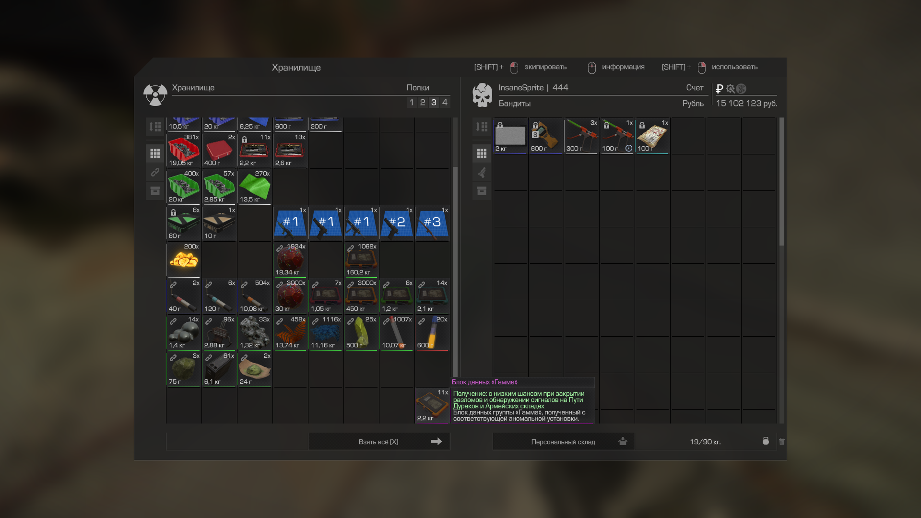This screenshot has width=921, height=518.
Task: Select data block 3000x 450 кг
Action: point(361,296)
